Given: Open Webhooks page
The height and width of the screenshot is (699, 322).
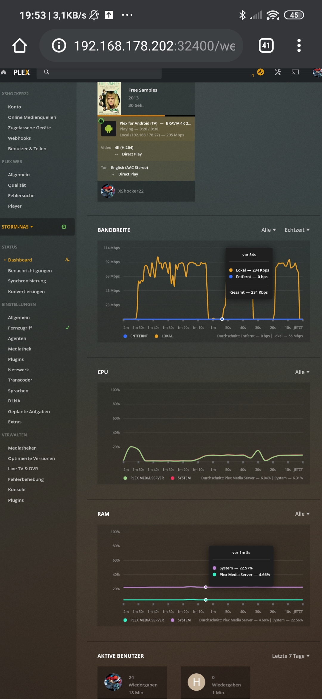Looking at the screenshot, I should coord(19,138).
